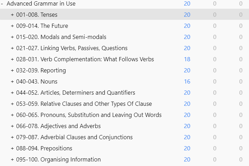
Task: Click new count 20 for Tenses row
Action: point(187,15)
